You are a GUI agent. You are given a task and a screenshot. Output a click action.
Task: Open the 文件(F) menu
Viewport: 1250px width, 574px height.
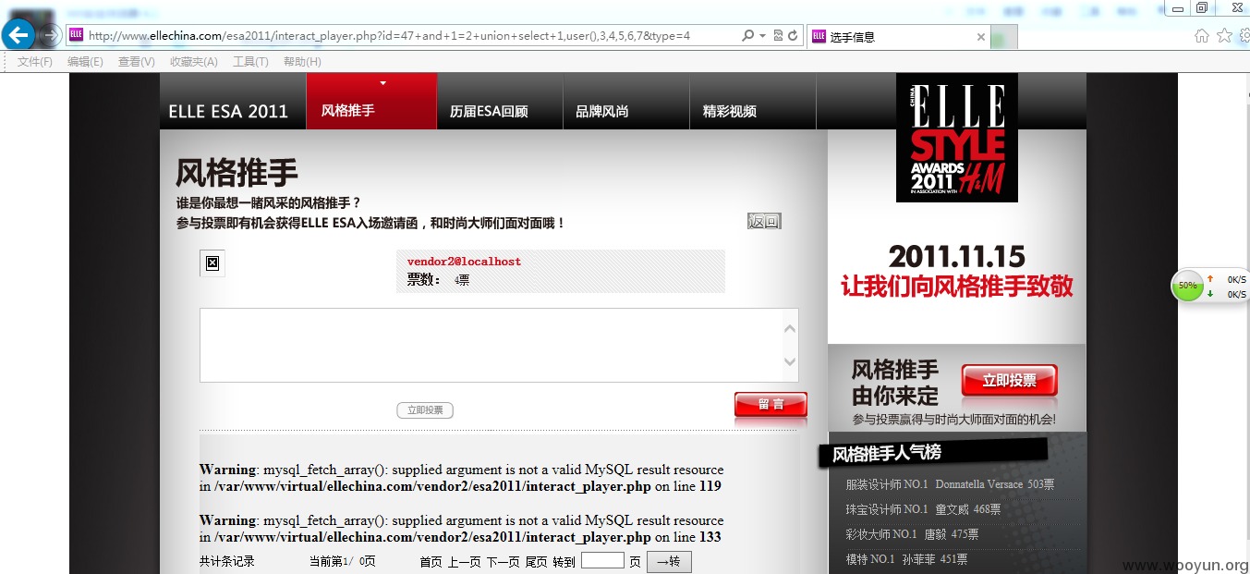point(35,62)
